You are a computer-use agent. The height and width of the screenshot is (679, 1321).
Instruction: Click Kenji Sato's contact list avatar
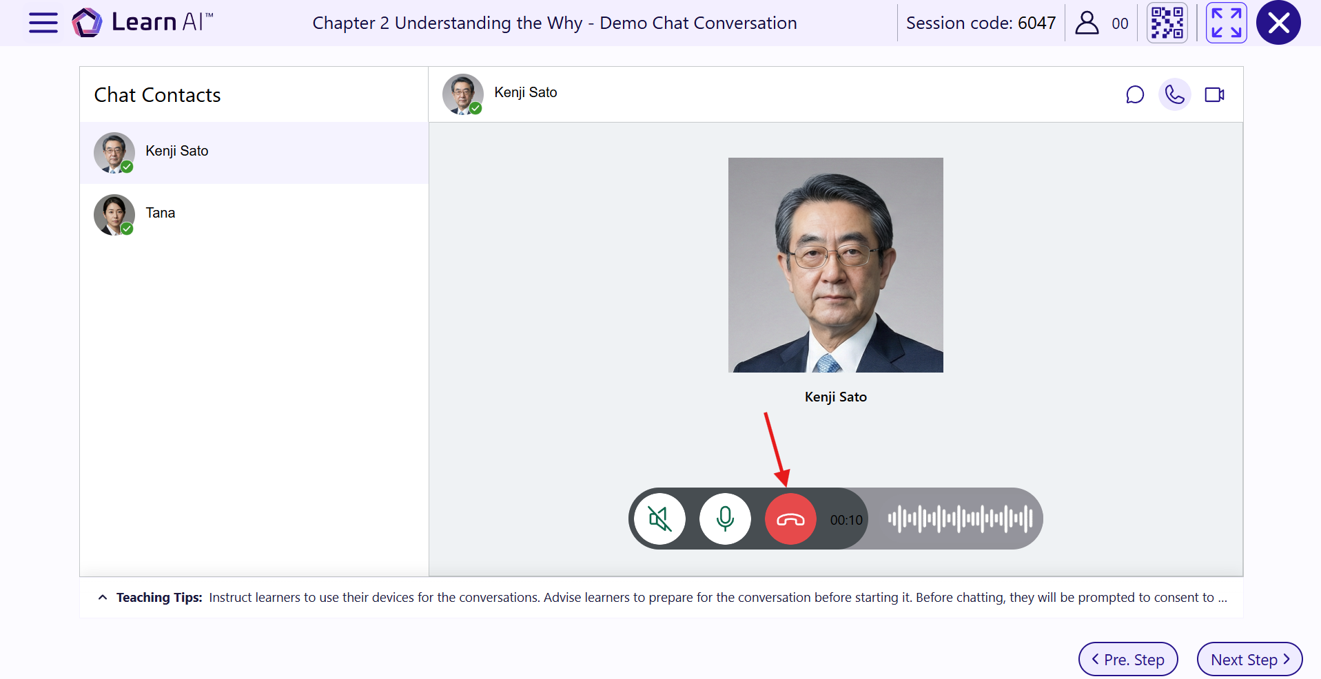point(114,153)
